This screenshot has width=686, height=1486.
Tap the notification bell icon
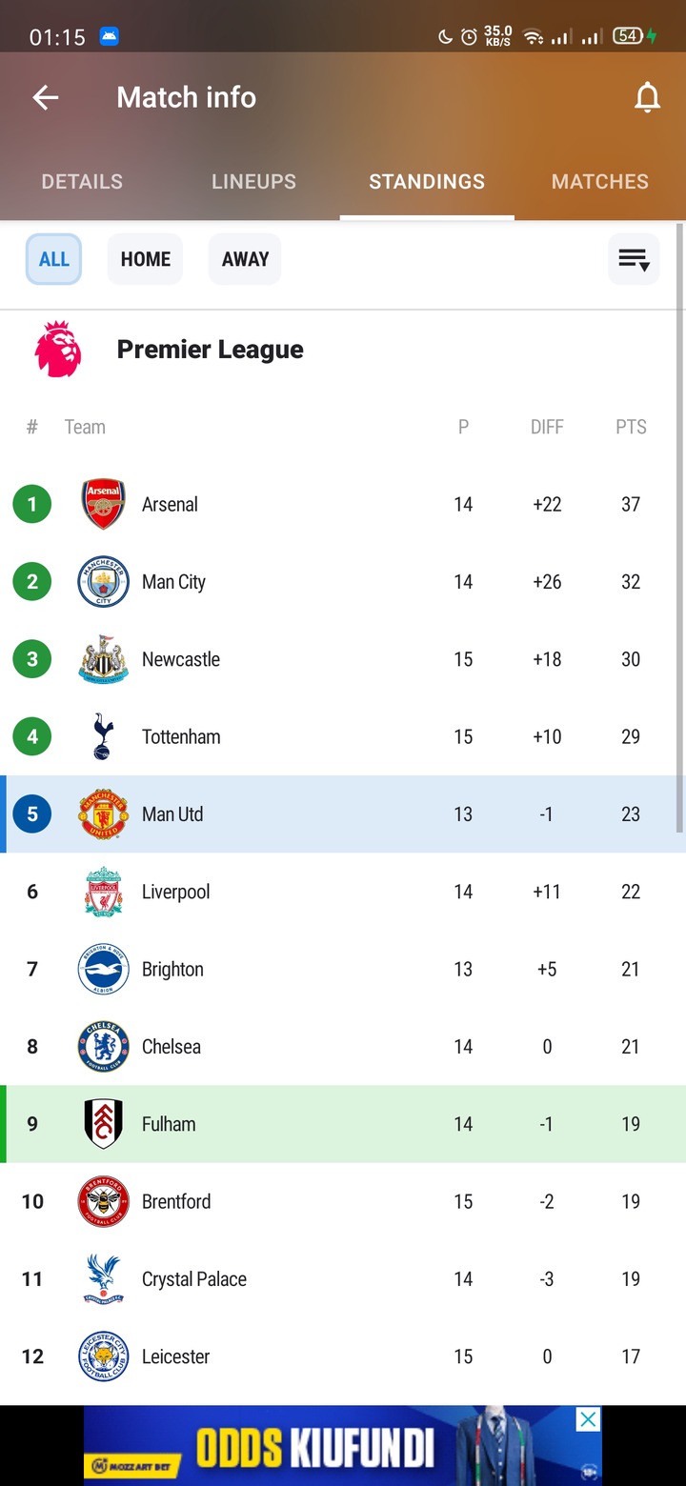coord(647,97)
